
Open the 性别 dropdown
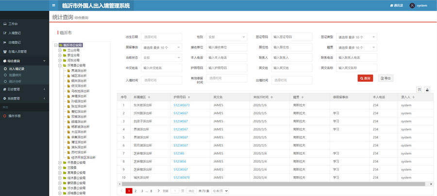(227, 37)
